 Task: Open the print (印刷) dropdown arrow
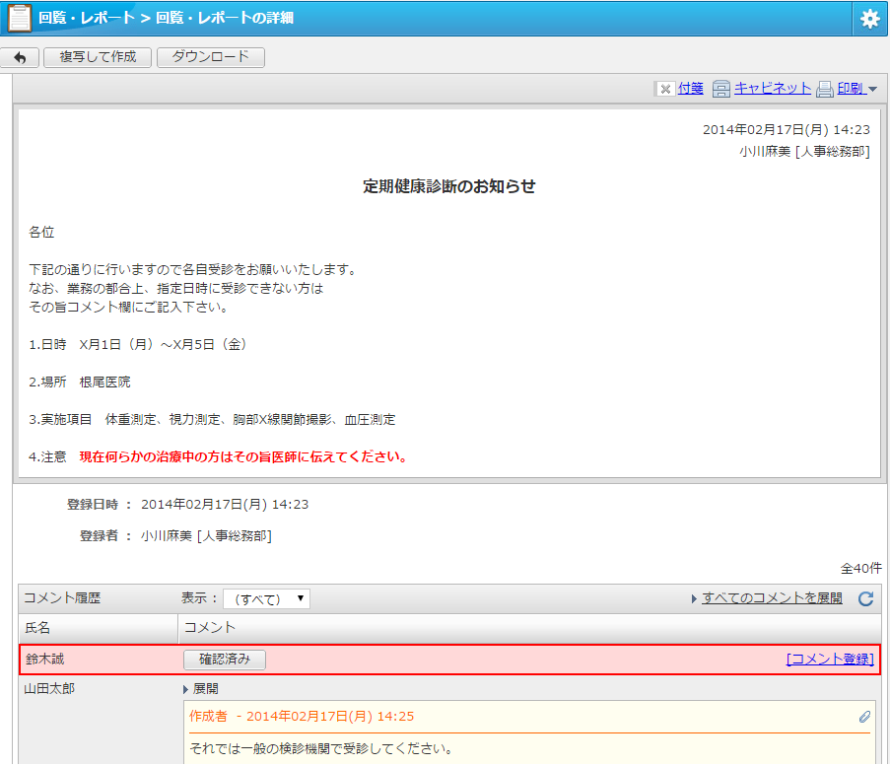[872, 90]
